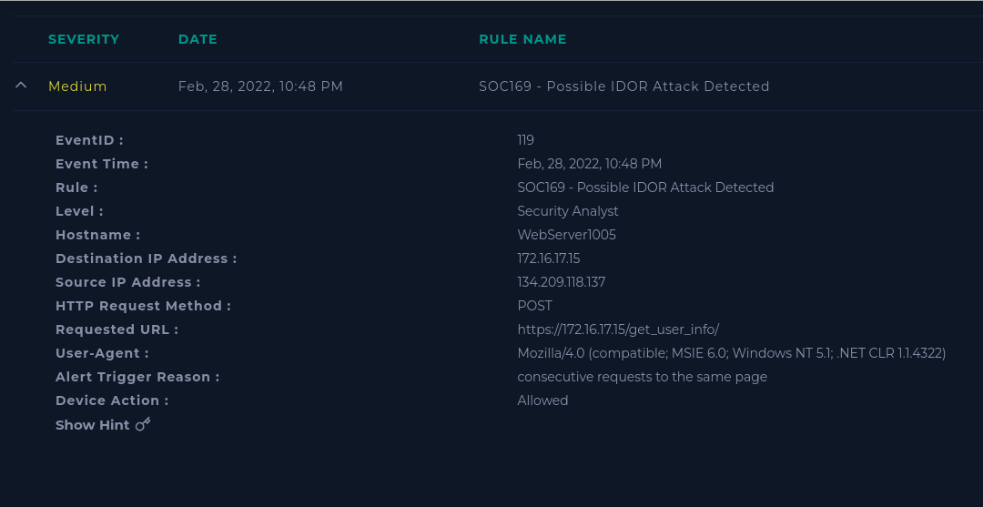Click the Event Time value in details
Image resolution: width=983 pixels, height=507 pixels.
click(589, 164)
